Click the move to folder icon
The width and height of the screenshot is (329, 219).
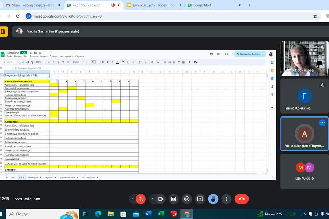(35, 53)
